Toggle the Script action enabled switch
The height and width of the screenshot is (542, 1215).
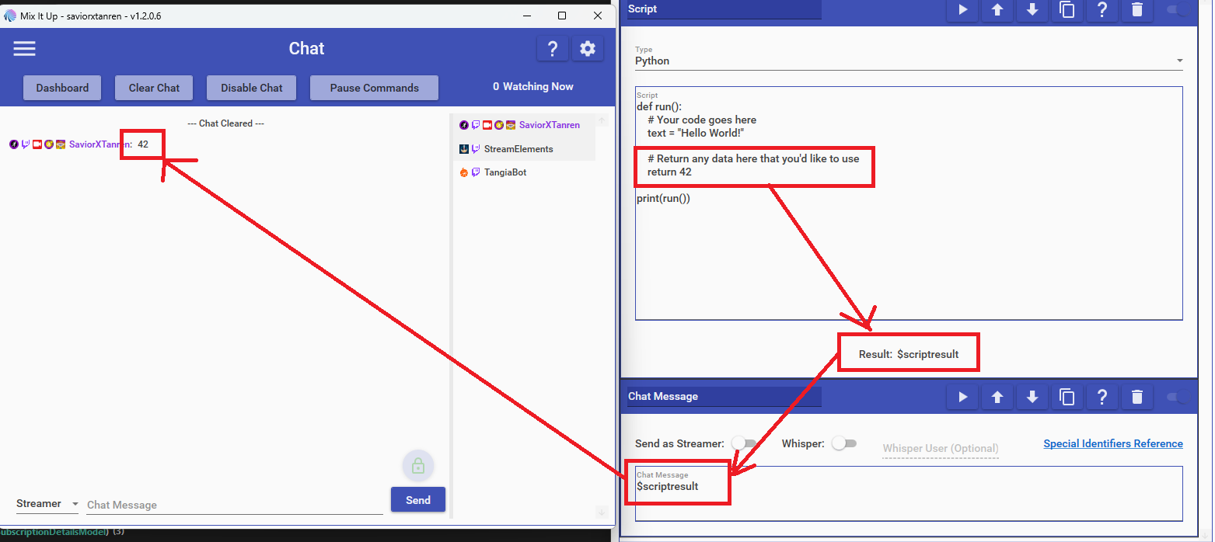(x=1177, y=10)
